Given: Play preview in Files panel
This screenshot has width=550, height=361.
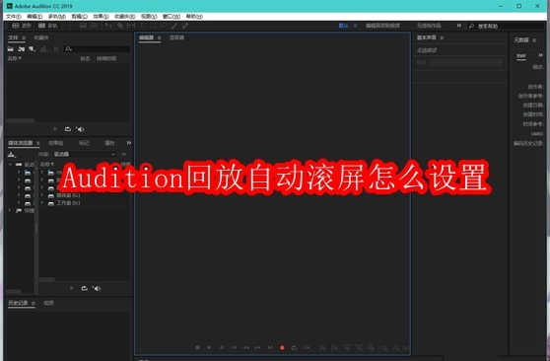Looking at the screenshot, I should [x=55, y=129].
